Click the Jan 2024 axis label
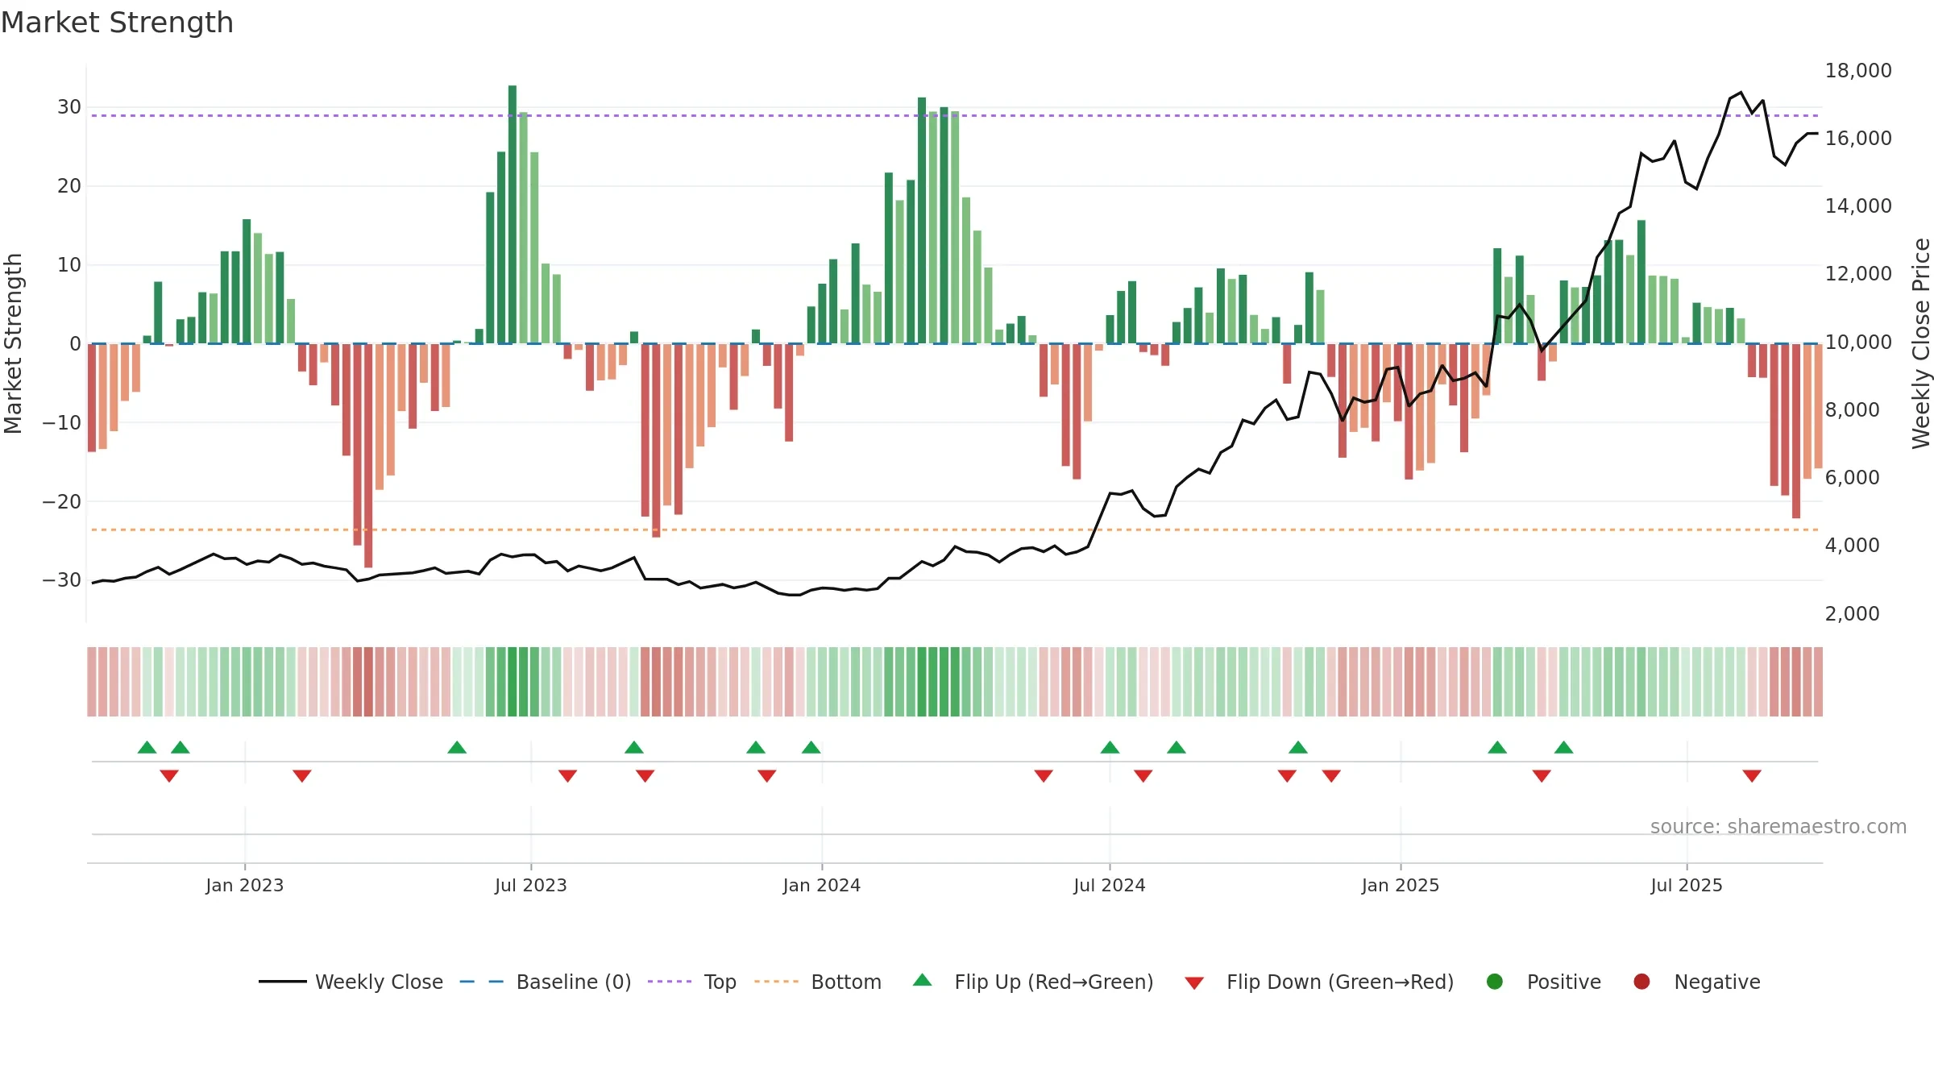The image size is (1934, 1088). 822,885
